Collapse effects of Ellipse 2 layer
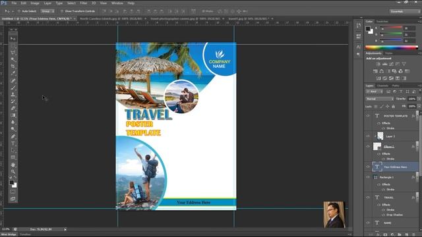 pyautogui.click(x=417, y=146)
